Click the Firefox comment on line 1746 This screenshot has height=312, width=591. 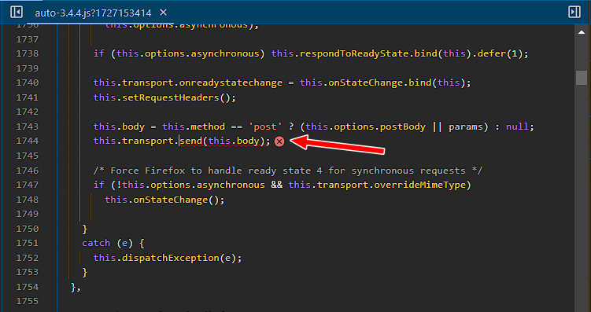287,171
